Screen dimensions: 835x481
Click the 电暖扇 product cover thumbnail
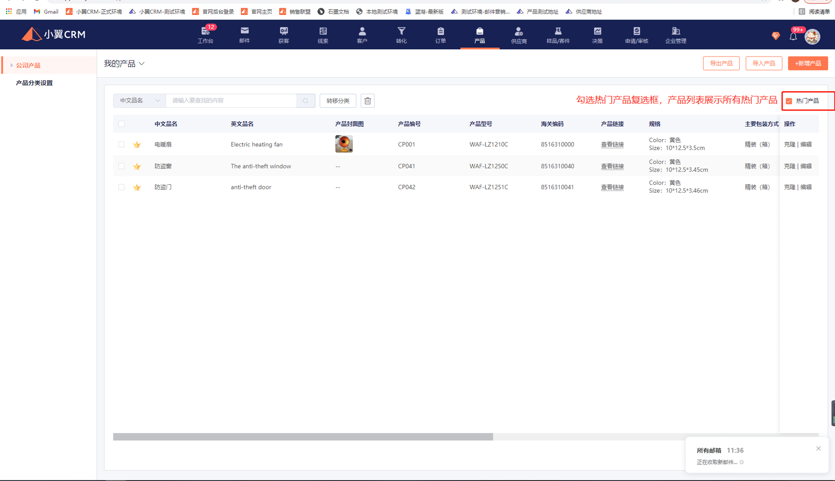(x=344, y=144)
